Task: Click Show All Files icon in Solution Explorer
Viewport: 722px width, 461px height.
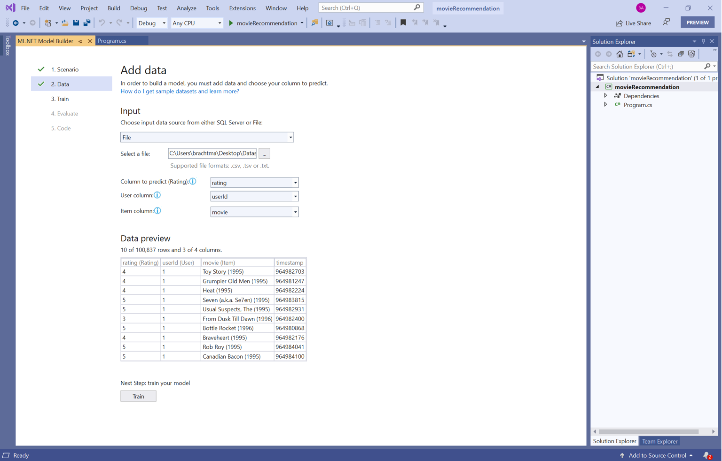Action: coord(691,54)
